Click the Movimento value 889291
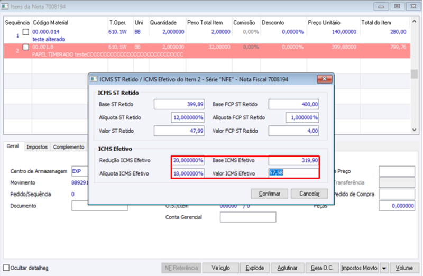This screenshot has width=423, height=276. pyautogui.click(x=80, y=182)
